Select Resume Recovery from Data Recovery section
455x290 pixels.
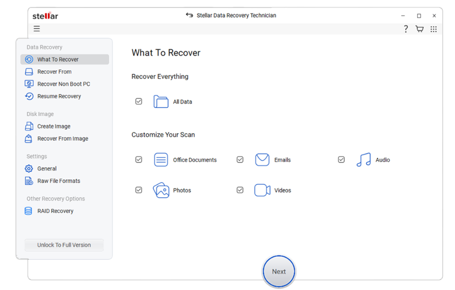tap(29, 96)
